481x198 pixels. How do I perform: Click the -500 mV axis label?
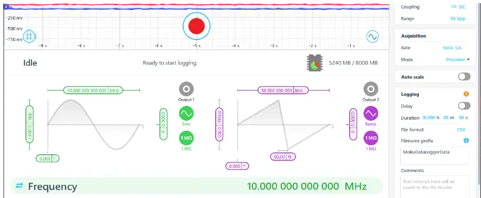14,29
